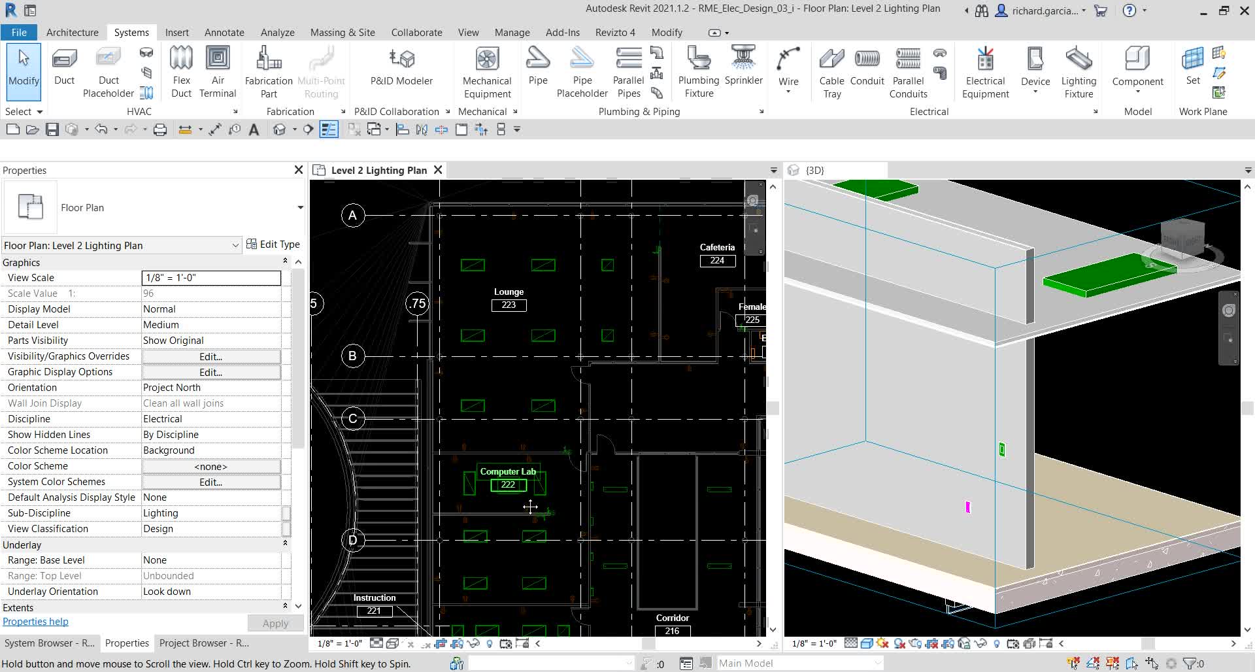Open the Default 3D View from Quick Access
Screen dimensions: 1255x672
coord(279,129)
